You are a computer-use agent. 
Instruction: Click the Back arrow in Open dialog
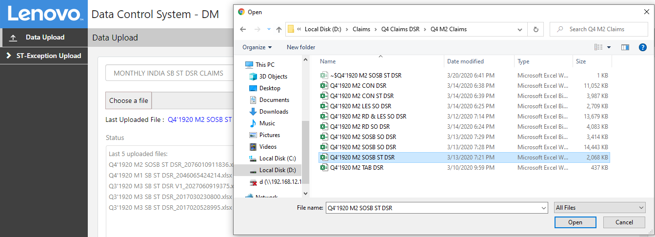(243, 29)
